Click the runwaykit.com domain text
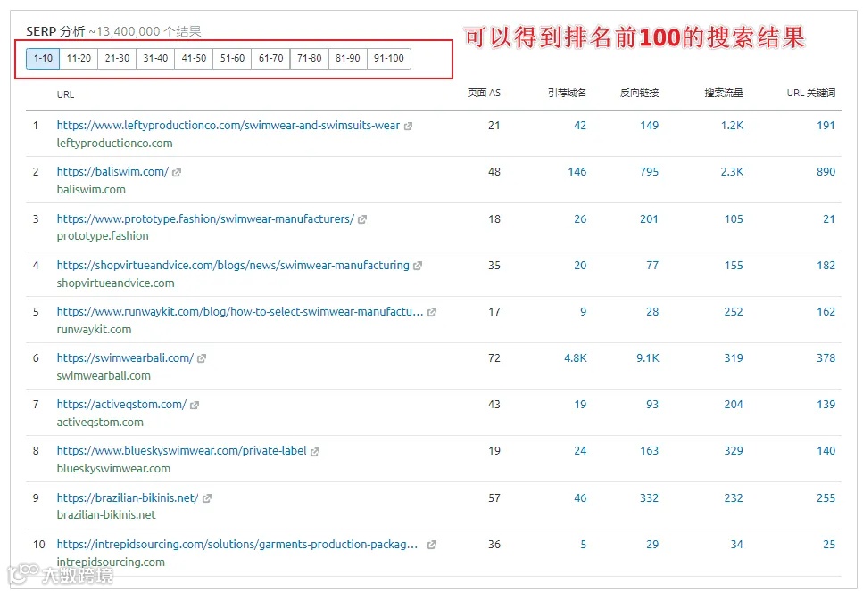 pos(94,329)
